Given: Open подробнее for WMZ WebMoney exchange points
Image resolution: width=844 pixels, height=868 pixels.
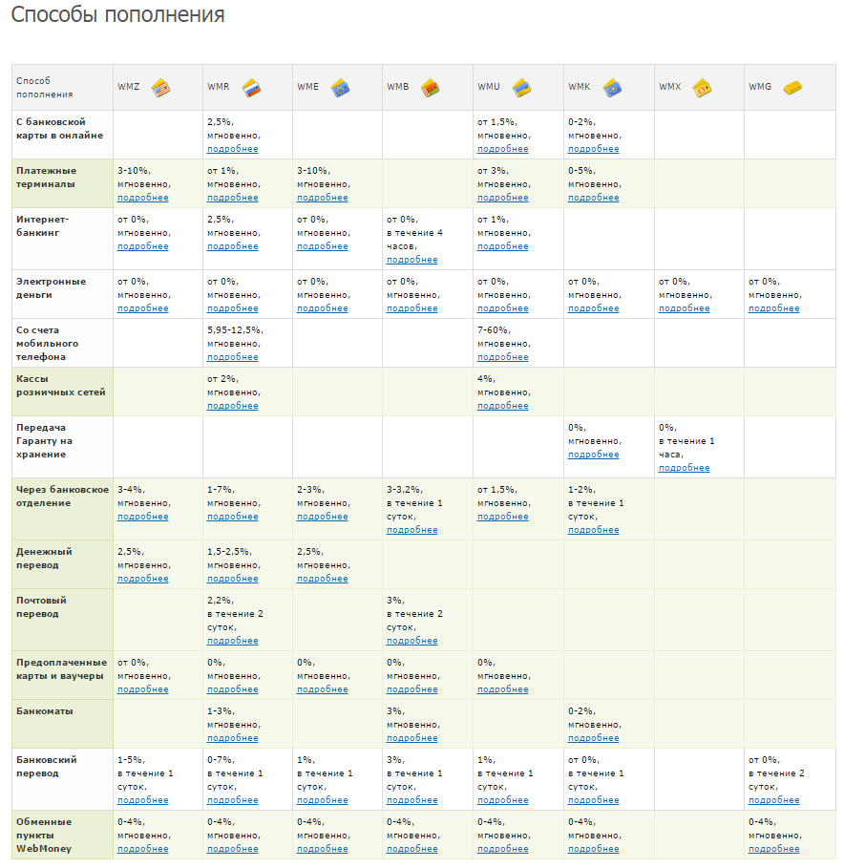Looking at the screenshot, I should [x=143, y=849].
